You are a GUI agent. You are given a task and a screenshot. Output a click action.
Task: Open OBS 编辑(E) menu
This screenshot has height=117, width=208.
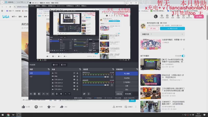click(38, 6)
